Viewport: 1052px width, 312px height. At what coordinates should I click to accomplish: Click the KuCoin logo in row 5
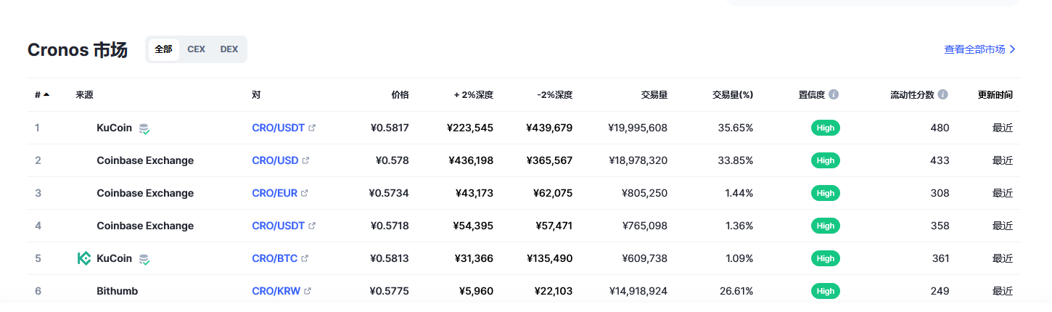84,258
